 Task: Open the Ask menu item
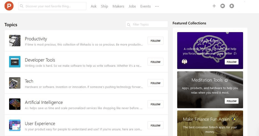(94, 6)
